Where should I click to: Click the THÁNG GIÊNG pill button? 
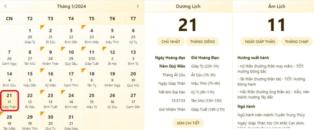click(202, 41)
